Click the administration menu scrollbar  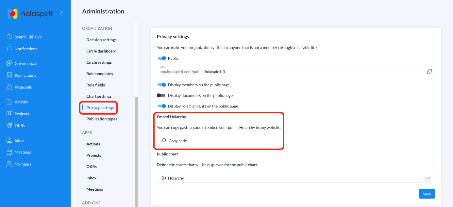(x=137, y=152)
